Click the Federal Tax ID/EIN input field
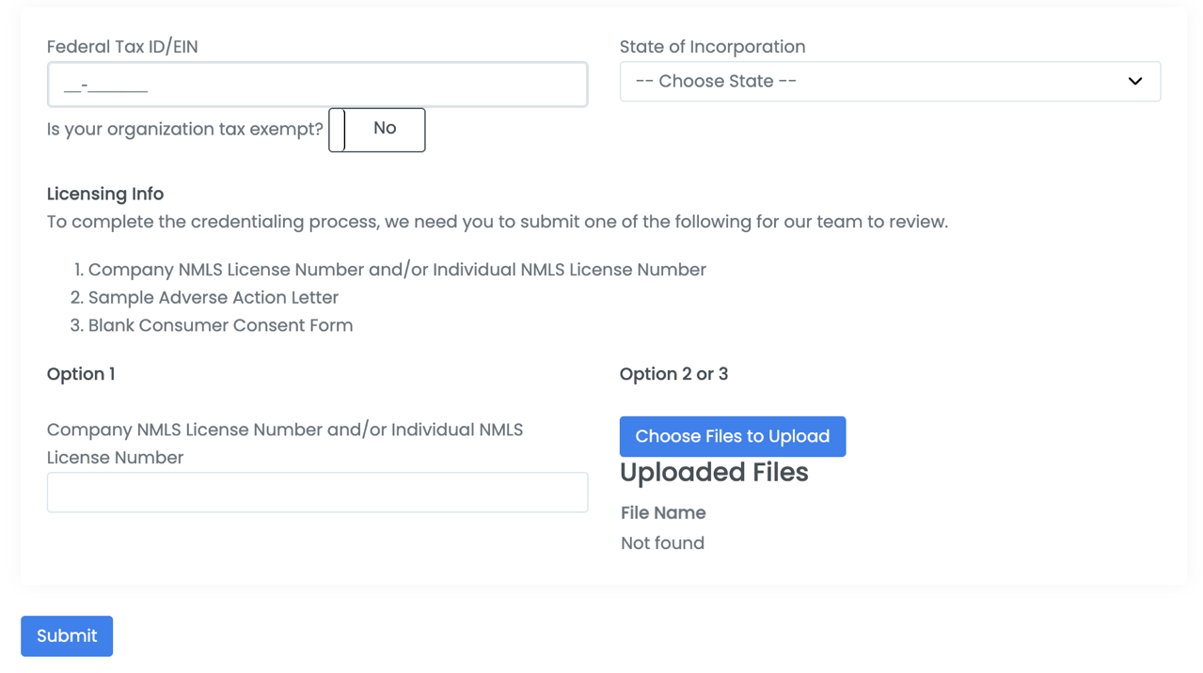 (x=317, y=86)
